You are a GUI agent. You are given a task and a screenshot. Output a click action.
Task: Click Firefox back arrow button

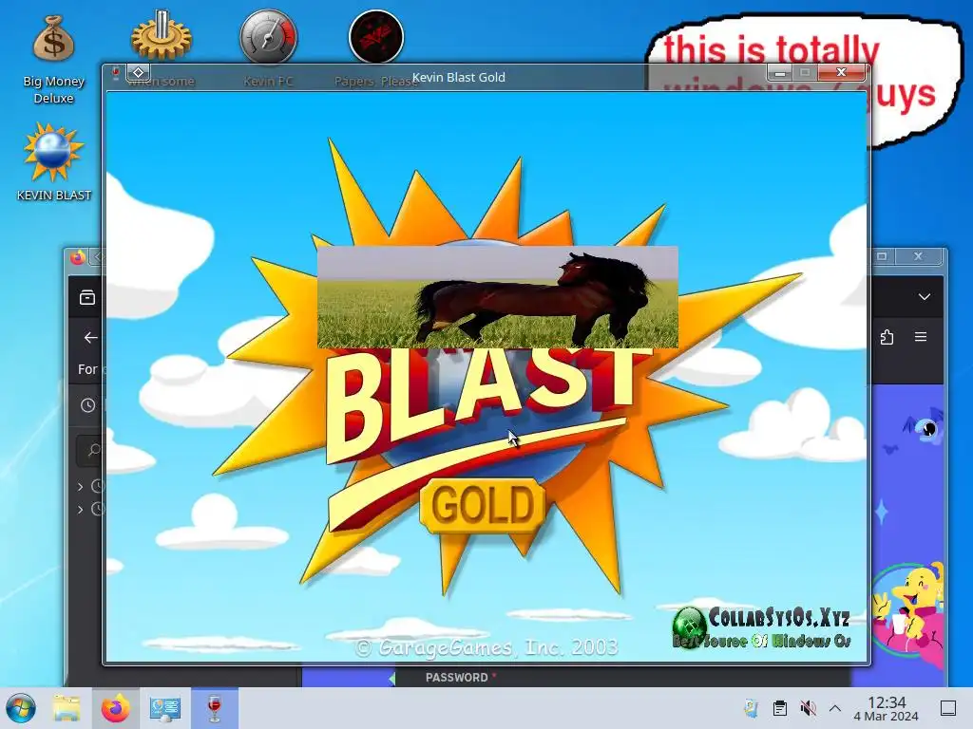coord(90,337)
